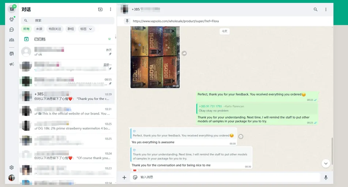
Task: Open the Channels icon in sidebar
Action: pos(12,30)
